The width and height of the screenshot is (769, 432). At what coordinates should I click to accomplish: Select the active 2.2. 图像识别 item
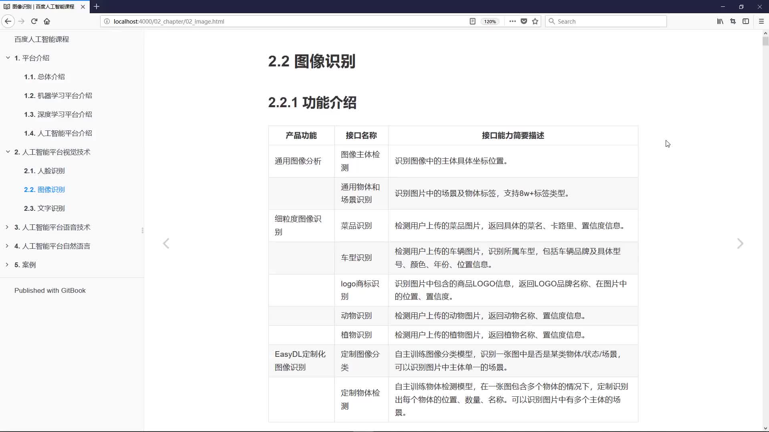(x=44, y=190)
